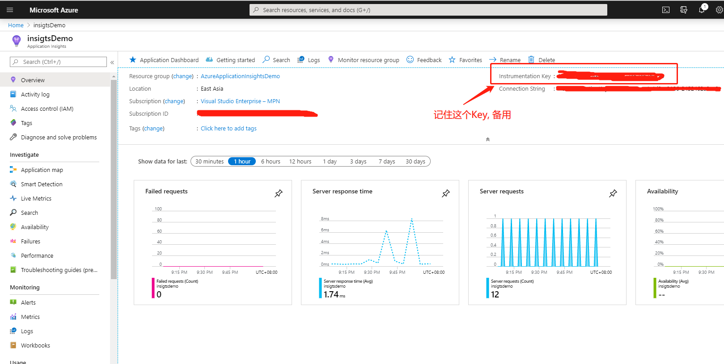This screenshot has height=364, width=724.
Task: Select the 30 minutes time range
Action: 209,161
